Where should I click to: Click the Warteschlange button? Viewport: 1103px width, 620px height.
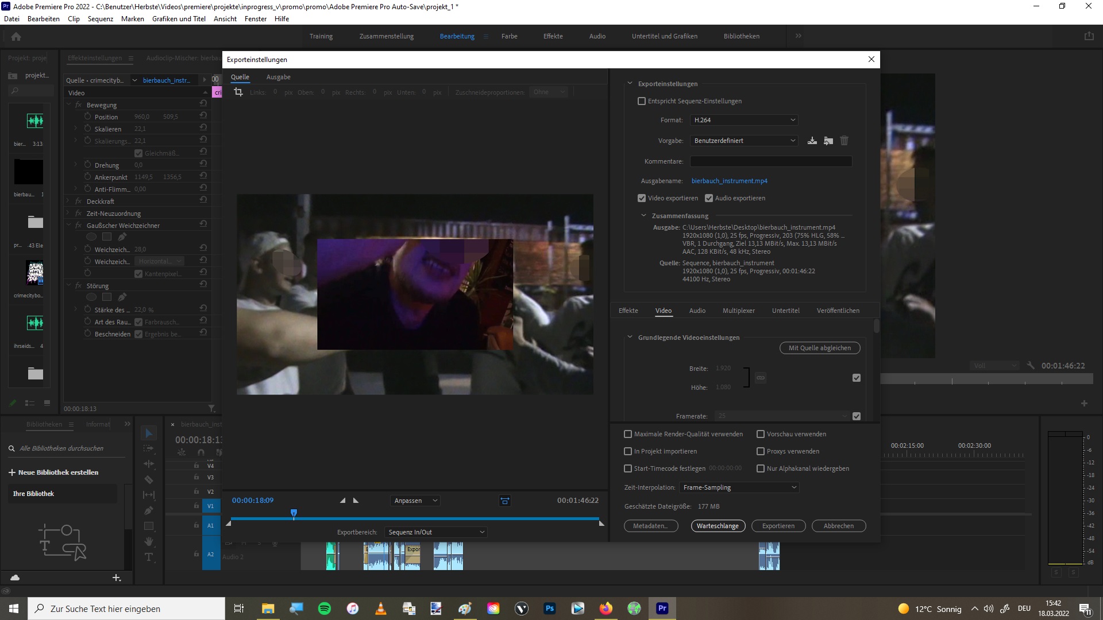pos(718,526)
